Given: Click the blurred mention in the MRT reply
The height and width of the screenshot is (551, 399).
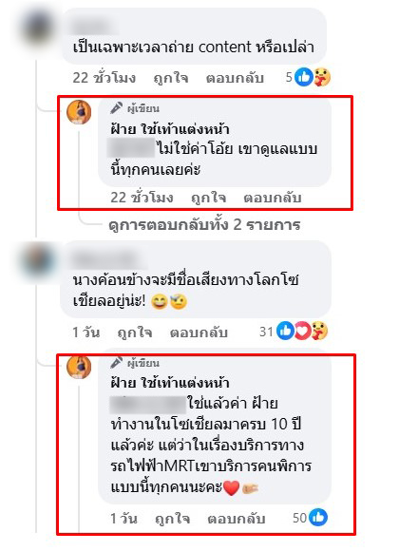Looking at the screenshot, I should click(147, 405).
